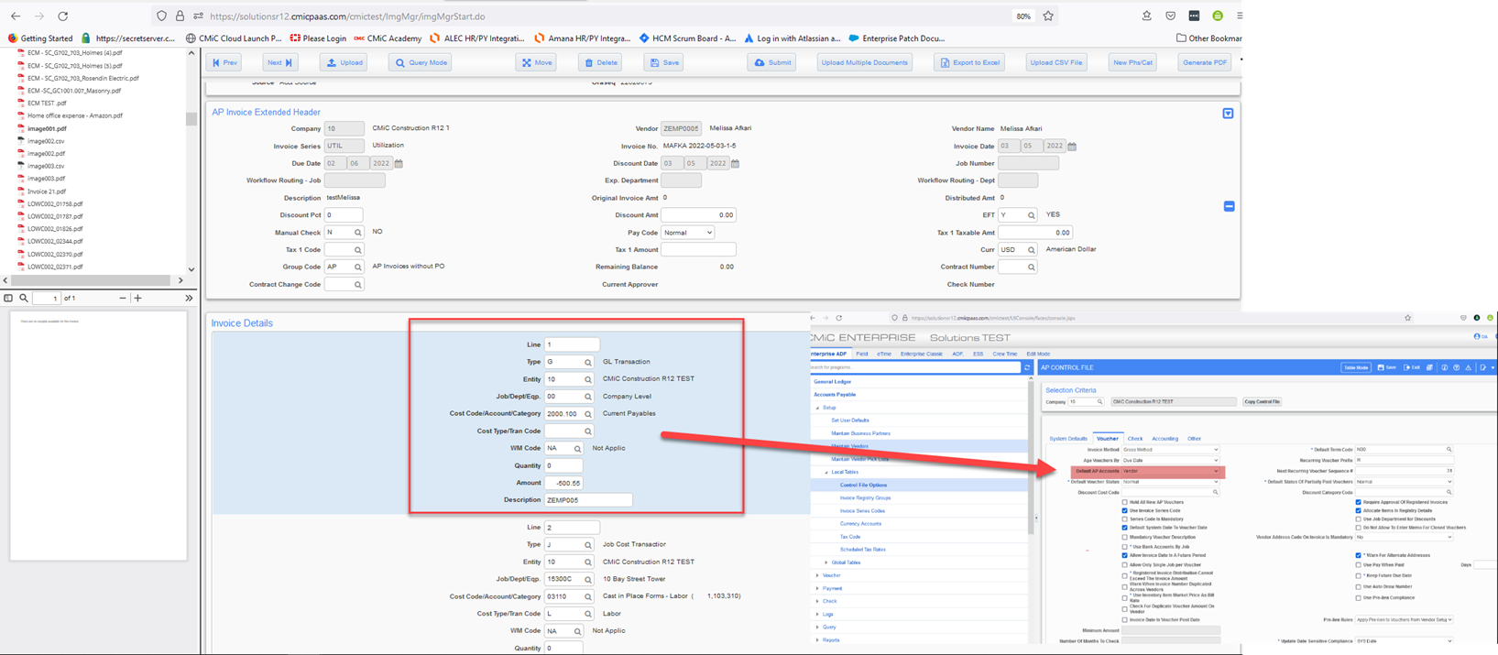Screen dimensions: 1498x655
Task: Refresh the program search in CMiC Enterprise window
Action: [1027, 367]
